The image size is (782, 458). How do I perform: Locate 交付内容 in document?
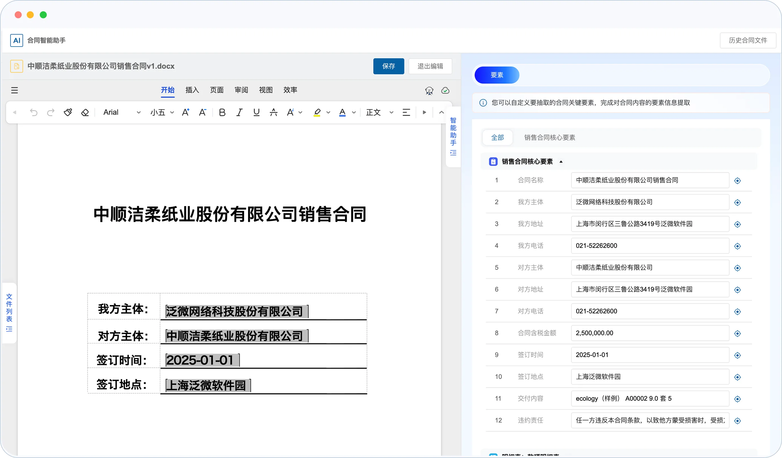tap(737, 399)
